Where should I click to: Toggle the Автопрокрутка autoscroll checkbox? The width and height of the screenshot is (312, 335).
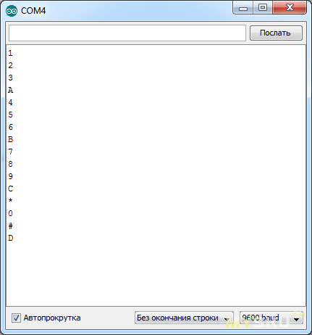(x=16, y=318)
